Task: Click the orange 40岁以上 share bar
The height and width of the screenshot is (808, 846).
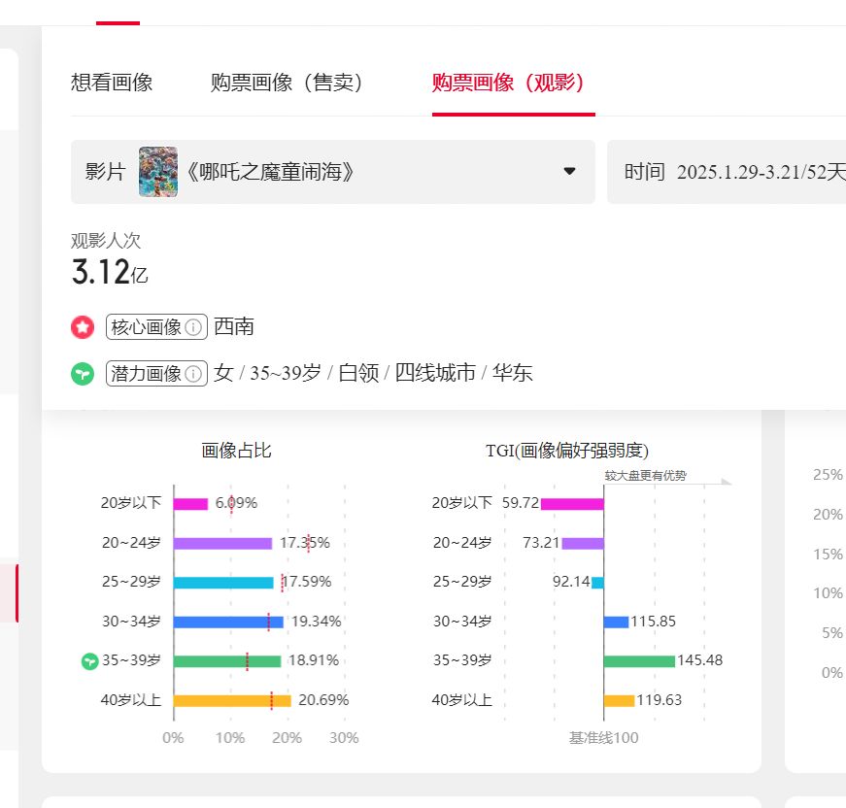Action: 232,700
